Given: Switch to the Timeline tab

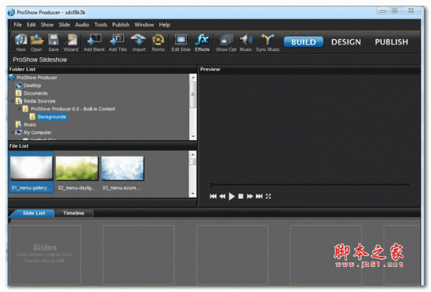Looking at the screenshot, I should 74,213.
